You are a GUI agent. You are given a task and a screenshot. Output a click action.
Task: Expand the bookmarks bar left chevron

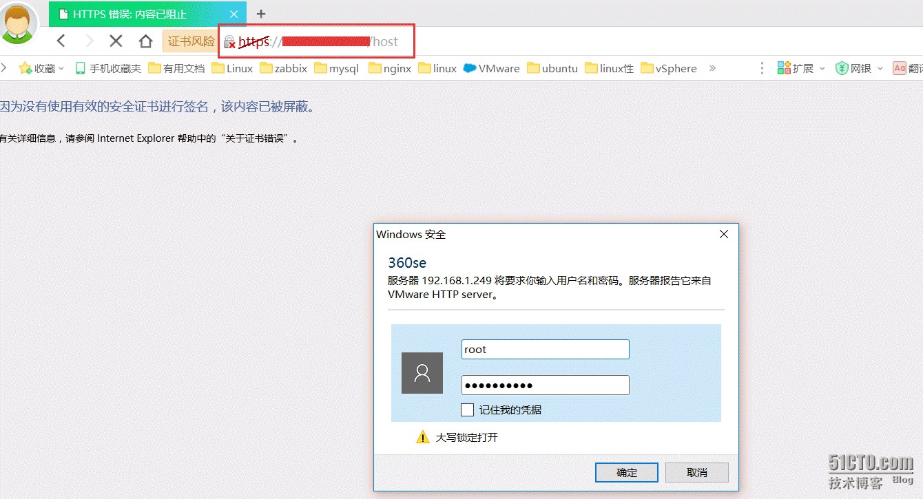coord(3,67)
